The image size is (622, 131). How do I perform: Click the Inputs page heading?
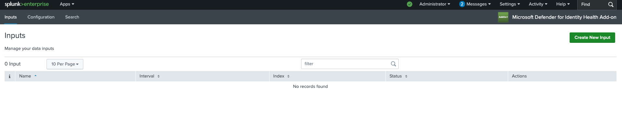15,35
